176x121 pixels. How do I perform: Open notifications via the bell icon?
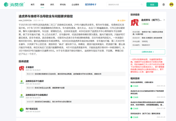(x=164, y=5)
